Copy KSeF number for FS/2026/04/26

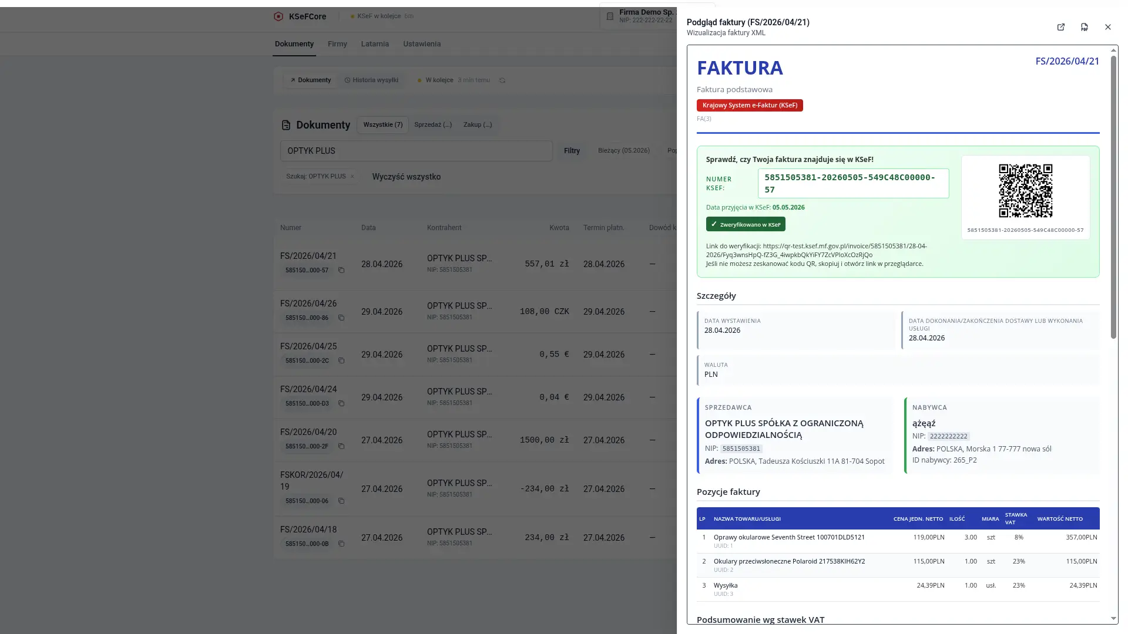click(341, 318)
